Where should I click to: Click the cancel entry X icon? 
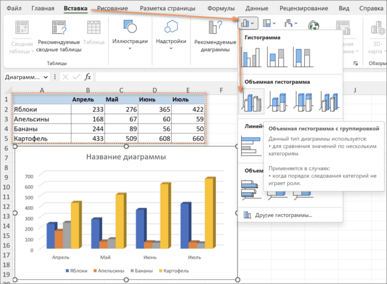click(x=65, y=77)
